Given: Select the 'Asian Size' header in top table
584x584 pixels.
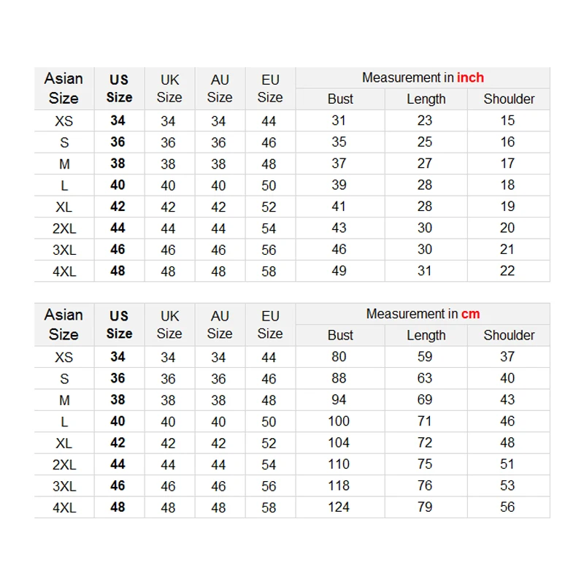Looking at the screenshot, I should coord(64,88).
